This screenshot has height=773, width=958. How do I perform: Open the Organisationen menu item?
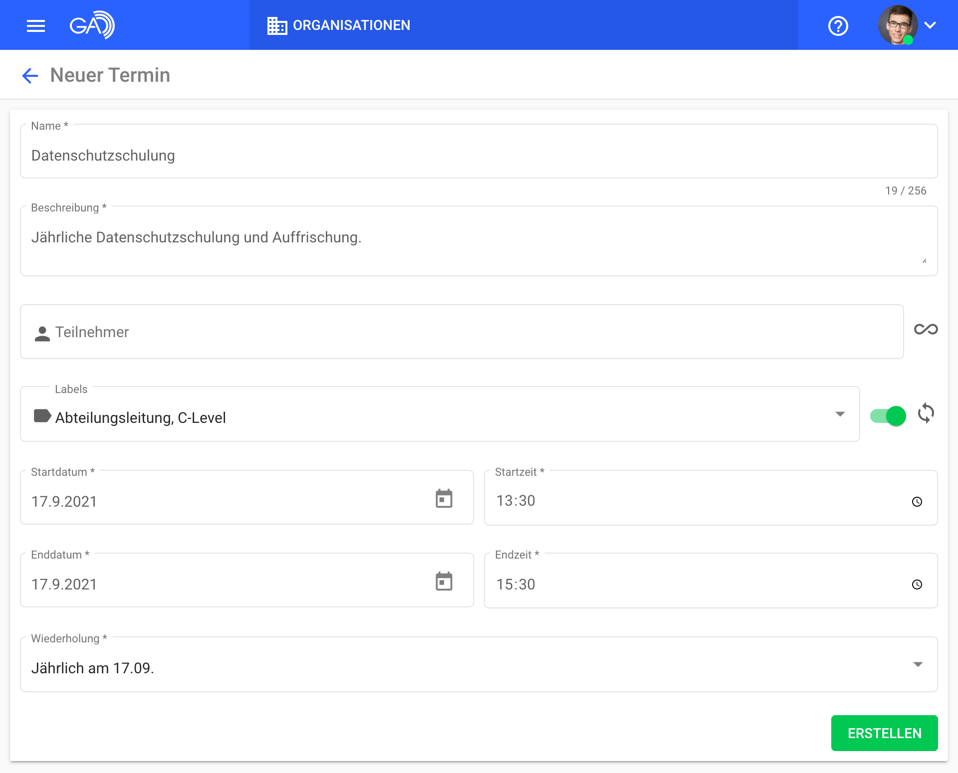click(339, 25)
